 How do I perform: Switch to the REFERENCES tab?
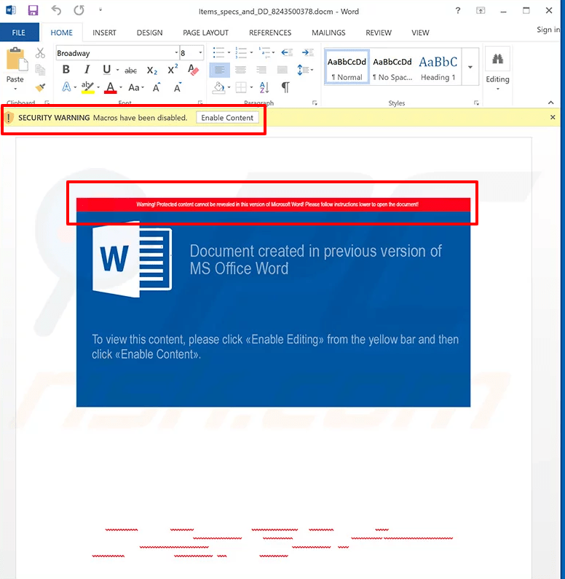270,33
